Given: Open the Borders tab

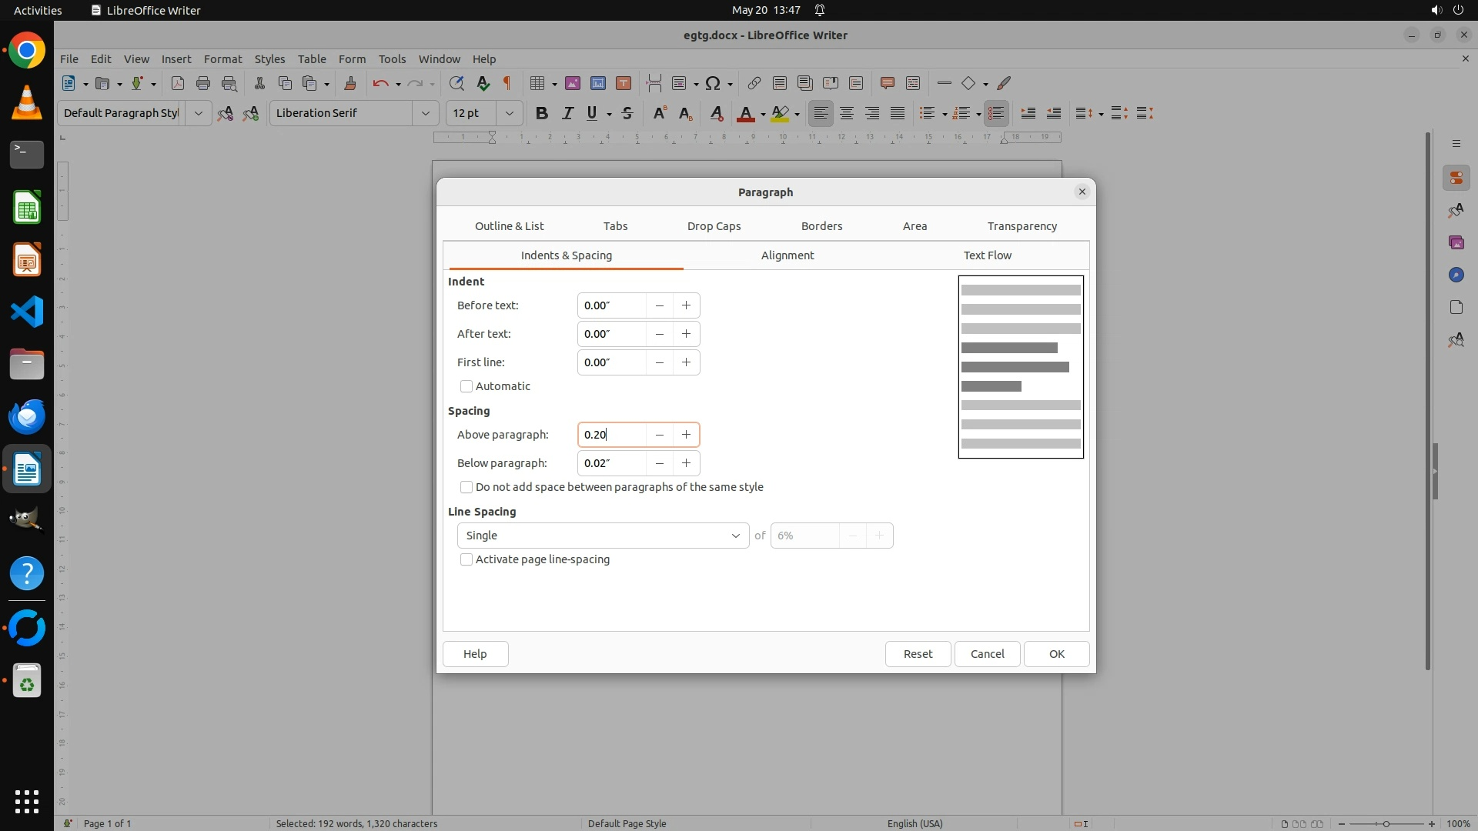Looking at the screenshot, I should pyautogui.click(x=821, y=226).
